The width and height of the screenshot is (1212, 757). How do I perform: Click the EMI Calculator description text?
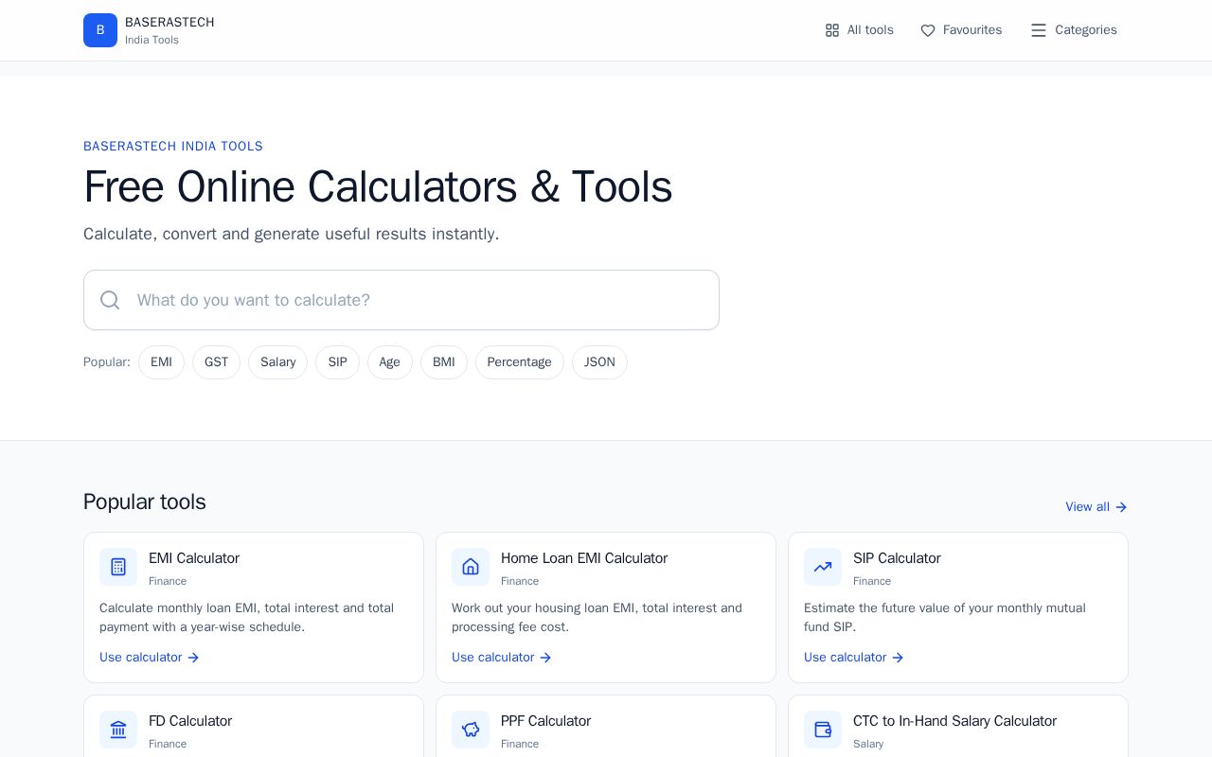246,617
